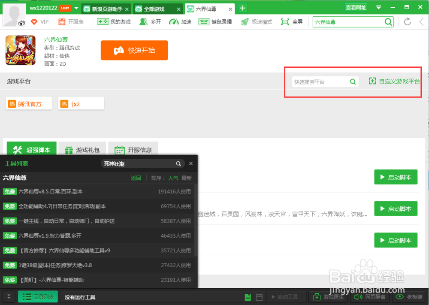Open 我的游戏 gamepad item
This screenshot has height=305, width=429.
point(114,22)
